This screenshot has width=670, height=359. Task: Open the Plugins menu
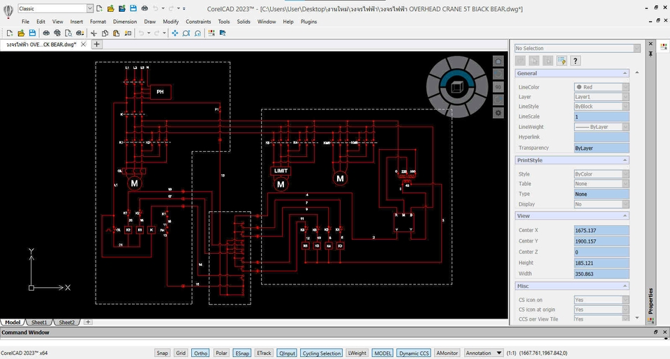(308, 22)
